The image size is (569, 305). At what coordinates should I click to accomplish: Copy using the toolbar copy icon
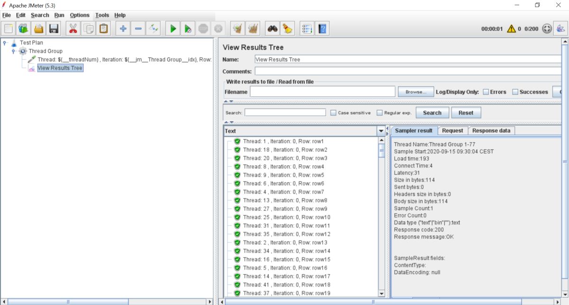point(88,28)
